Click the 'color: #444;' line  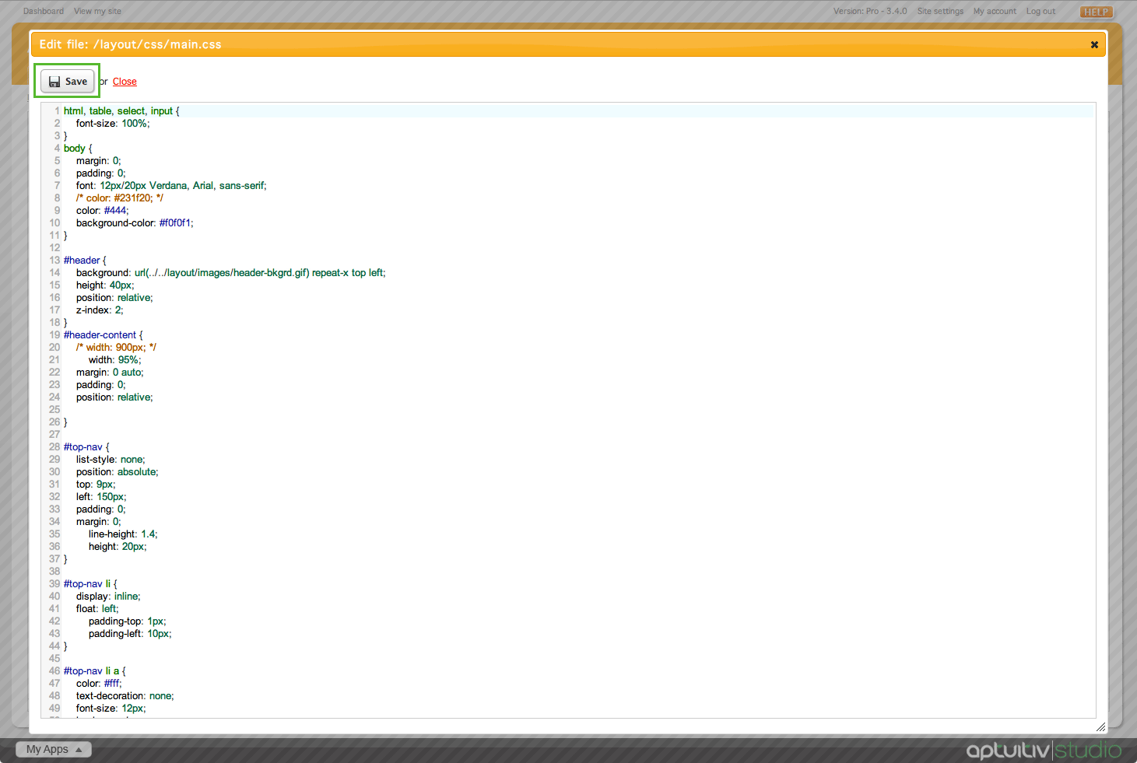(x=103, y=211)
